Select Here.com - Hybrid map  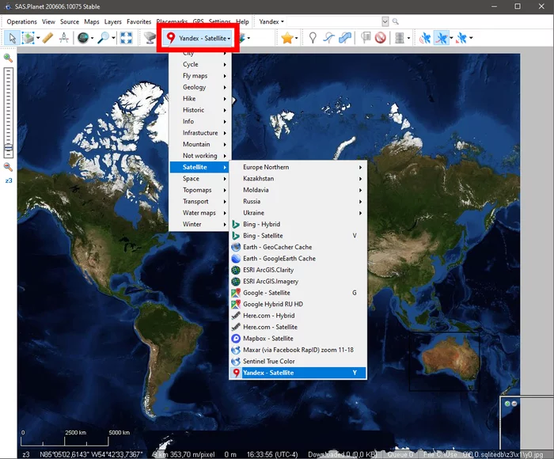click(x=298, y=316)
